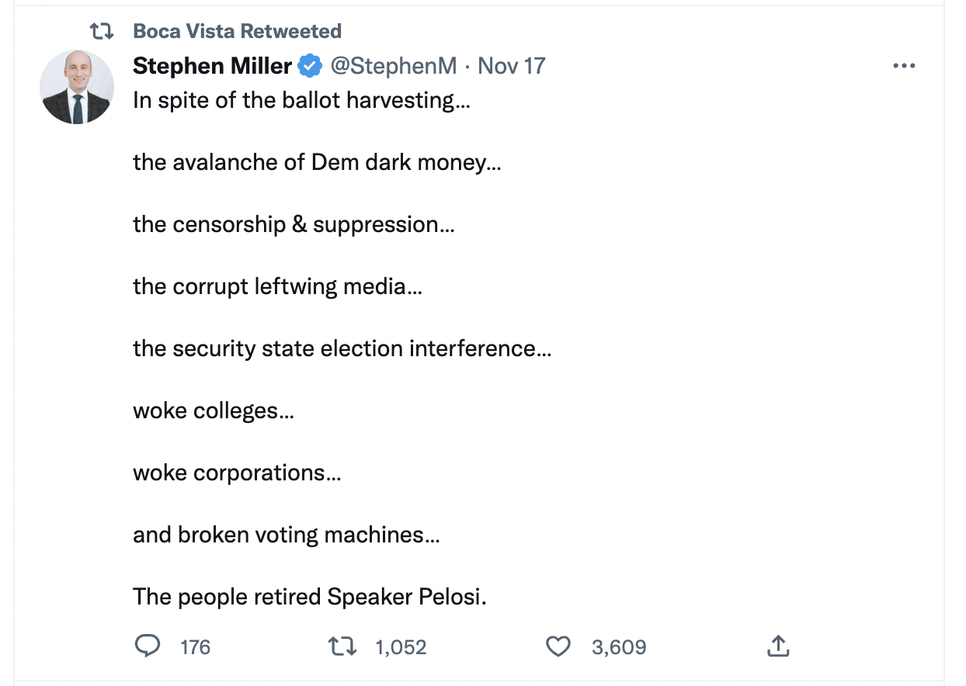Click Stephen Miller's blue verified badge
The height and width of the screenshot is (686, 966).
coord(308,66)
